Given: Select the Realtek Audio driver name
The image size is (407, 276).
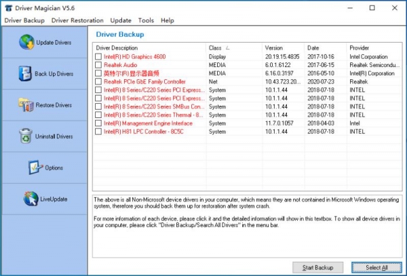Looking at the screenshot, I should tap(121, 65).
